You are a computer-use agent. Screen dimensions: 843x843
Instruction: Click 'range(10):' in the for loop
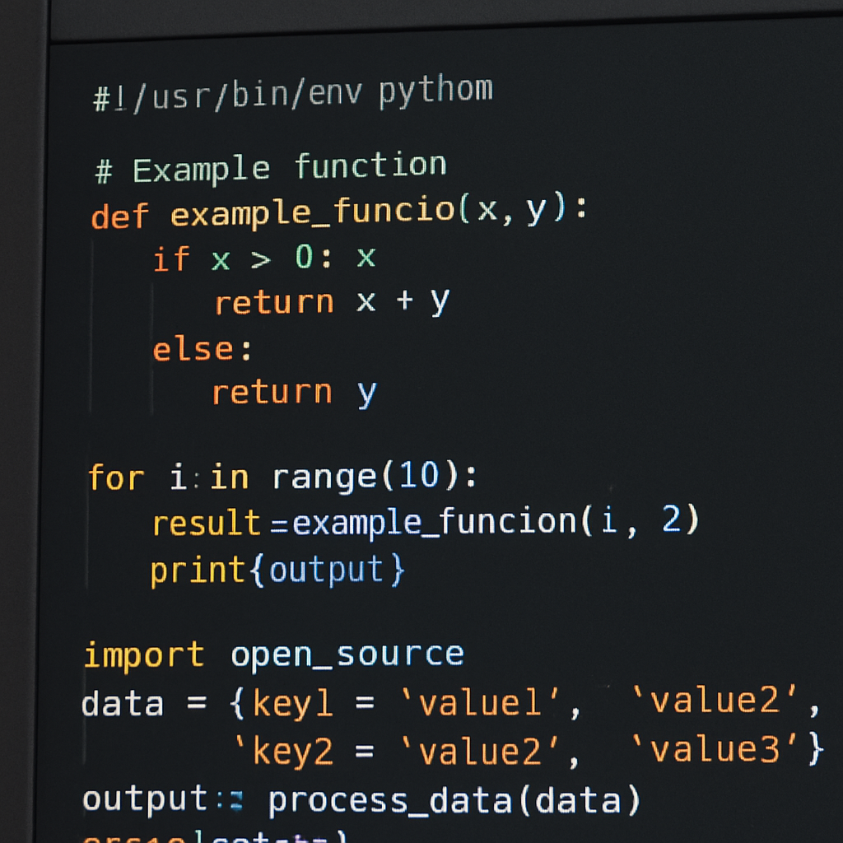tap(375, 477)
